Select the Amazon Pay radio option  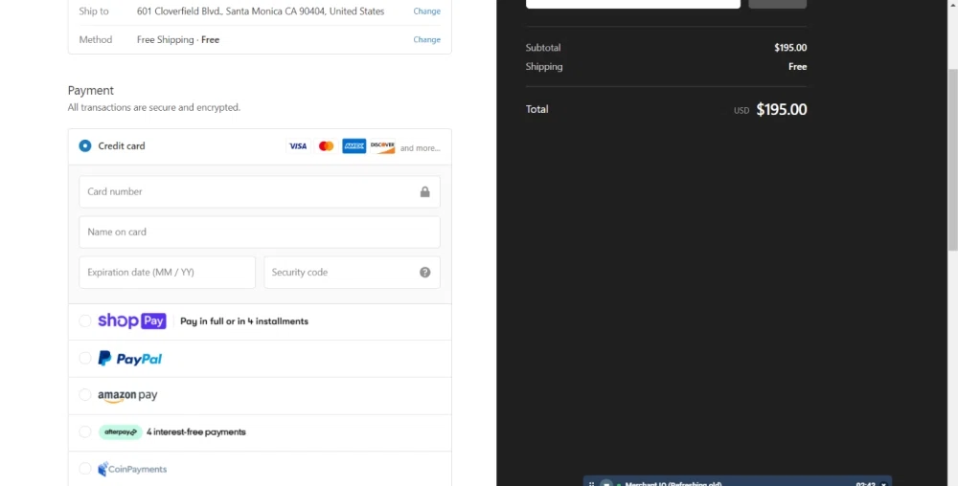tap(85, 395)
